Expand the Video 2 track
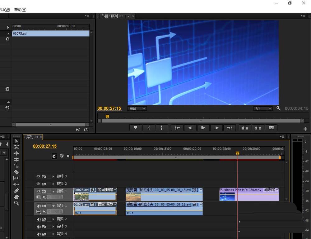Viewport: 311px width, 239px height. click(x=53, y=184)
